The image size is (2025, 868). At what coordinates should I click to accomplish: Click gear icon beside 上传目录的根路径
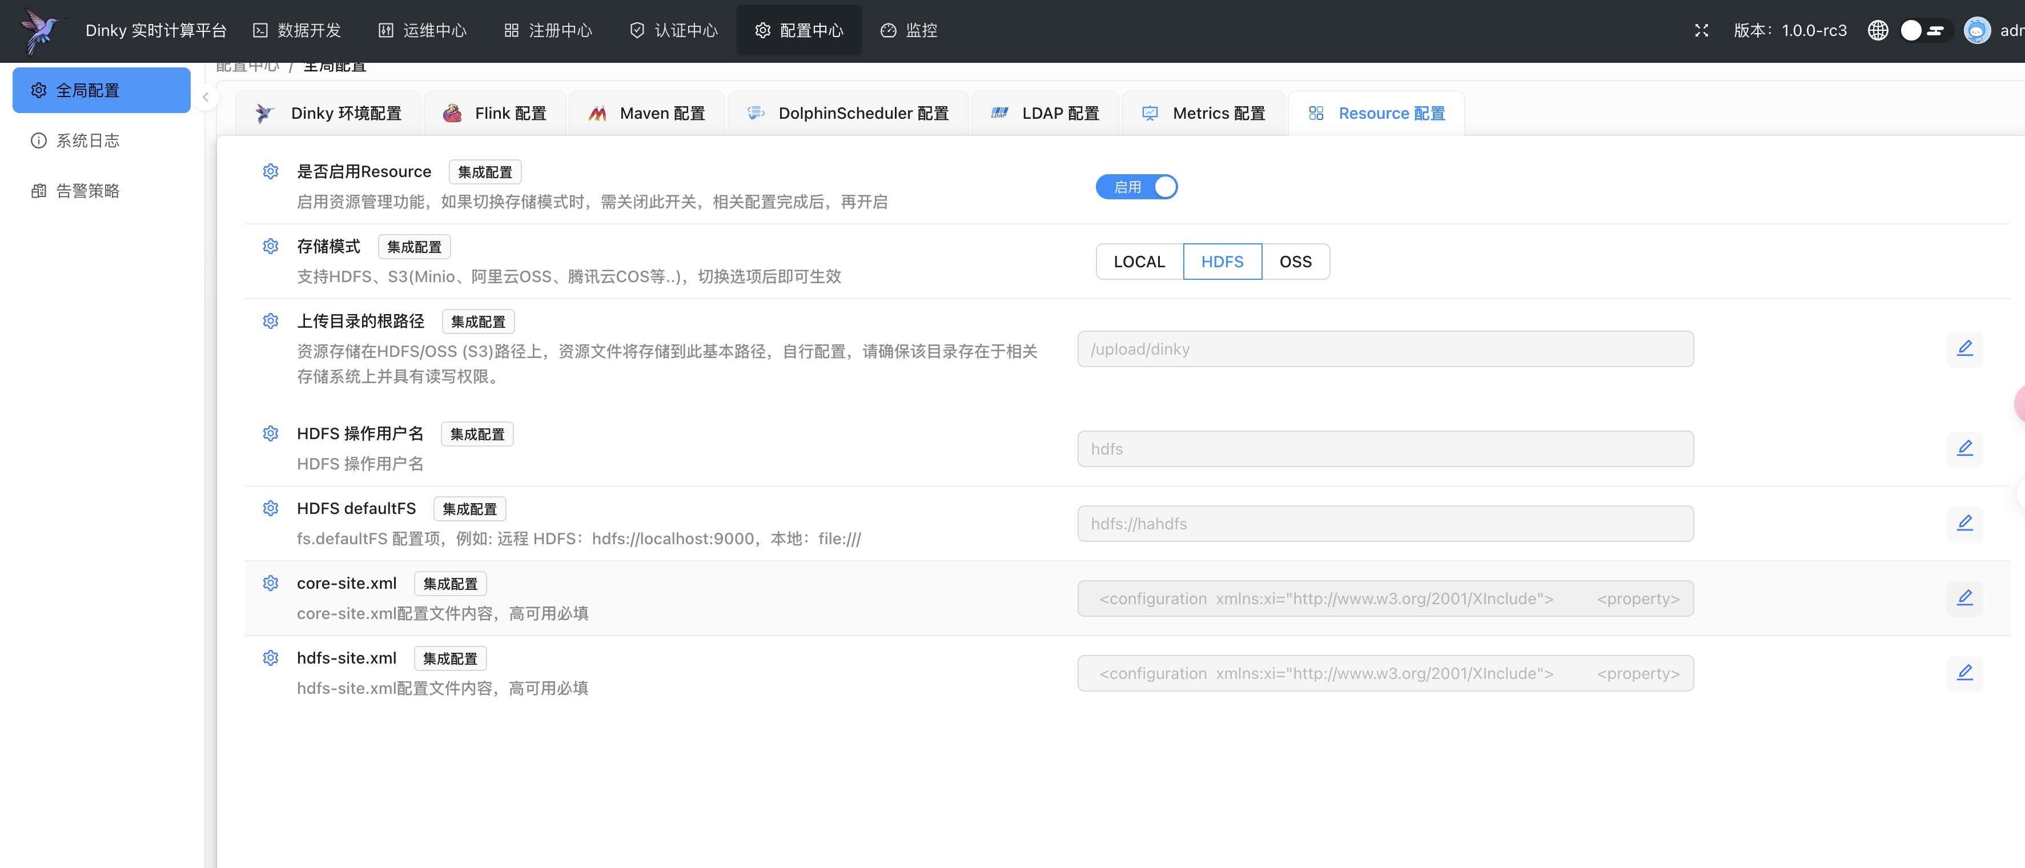point(271,321)
